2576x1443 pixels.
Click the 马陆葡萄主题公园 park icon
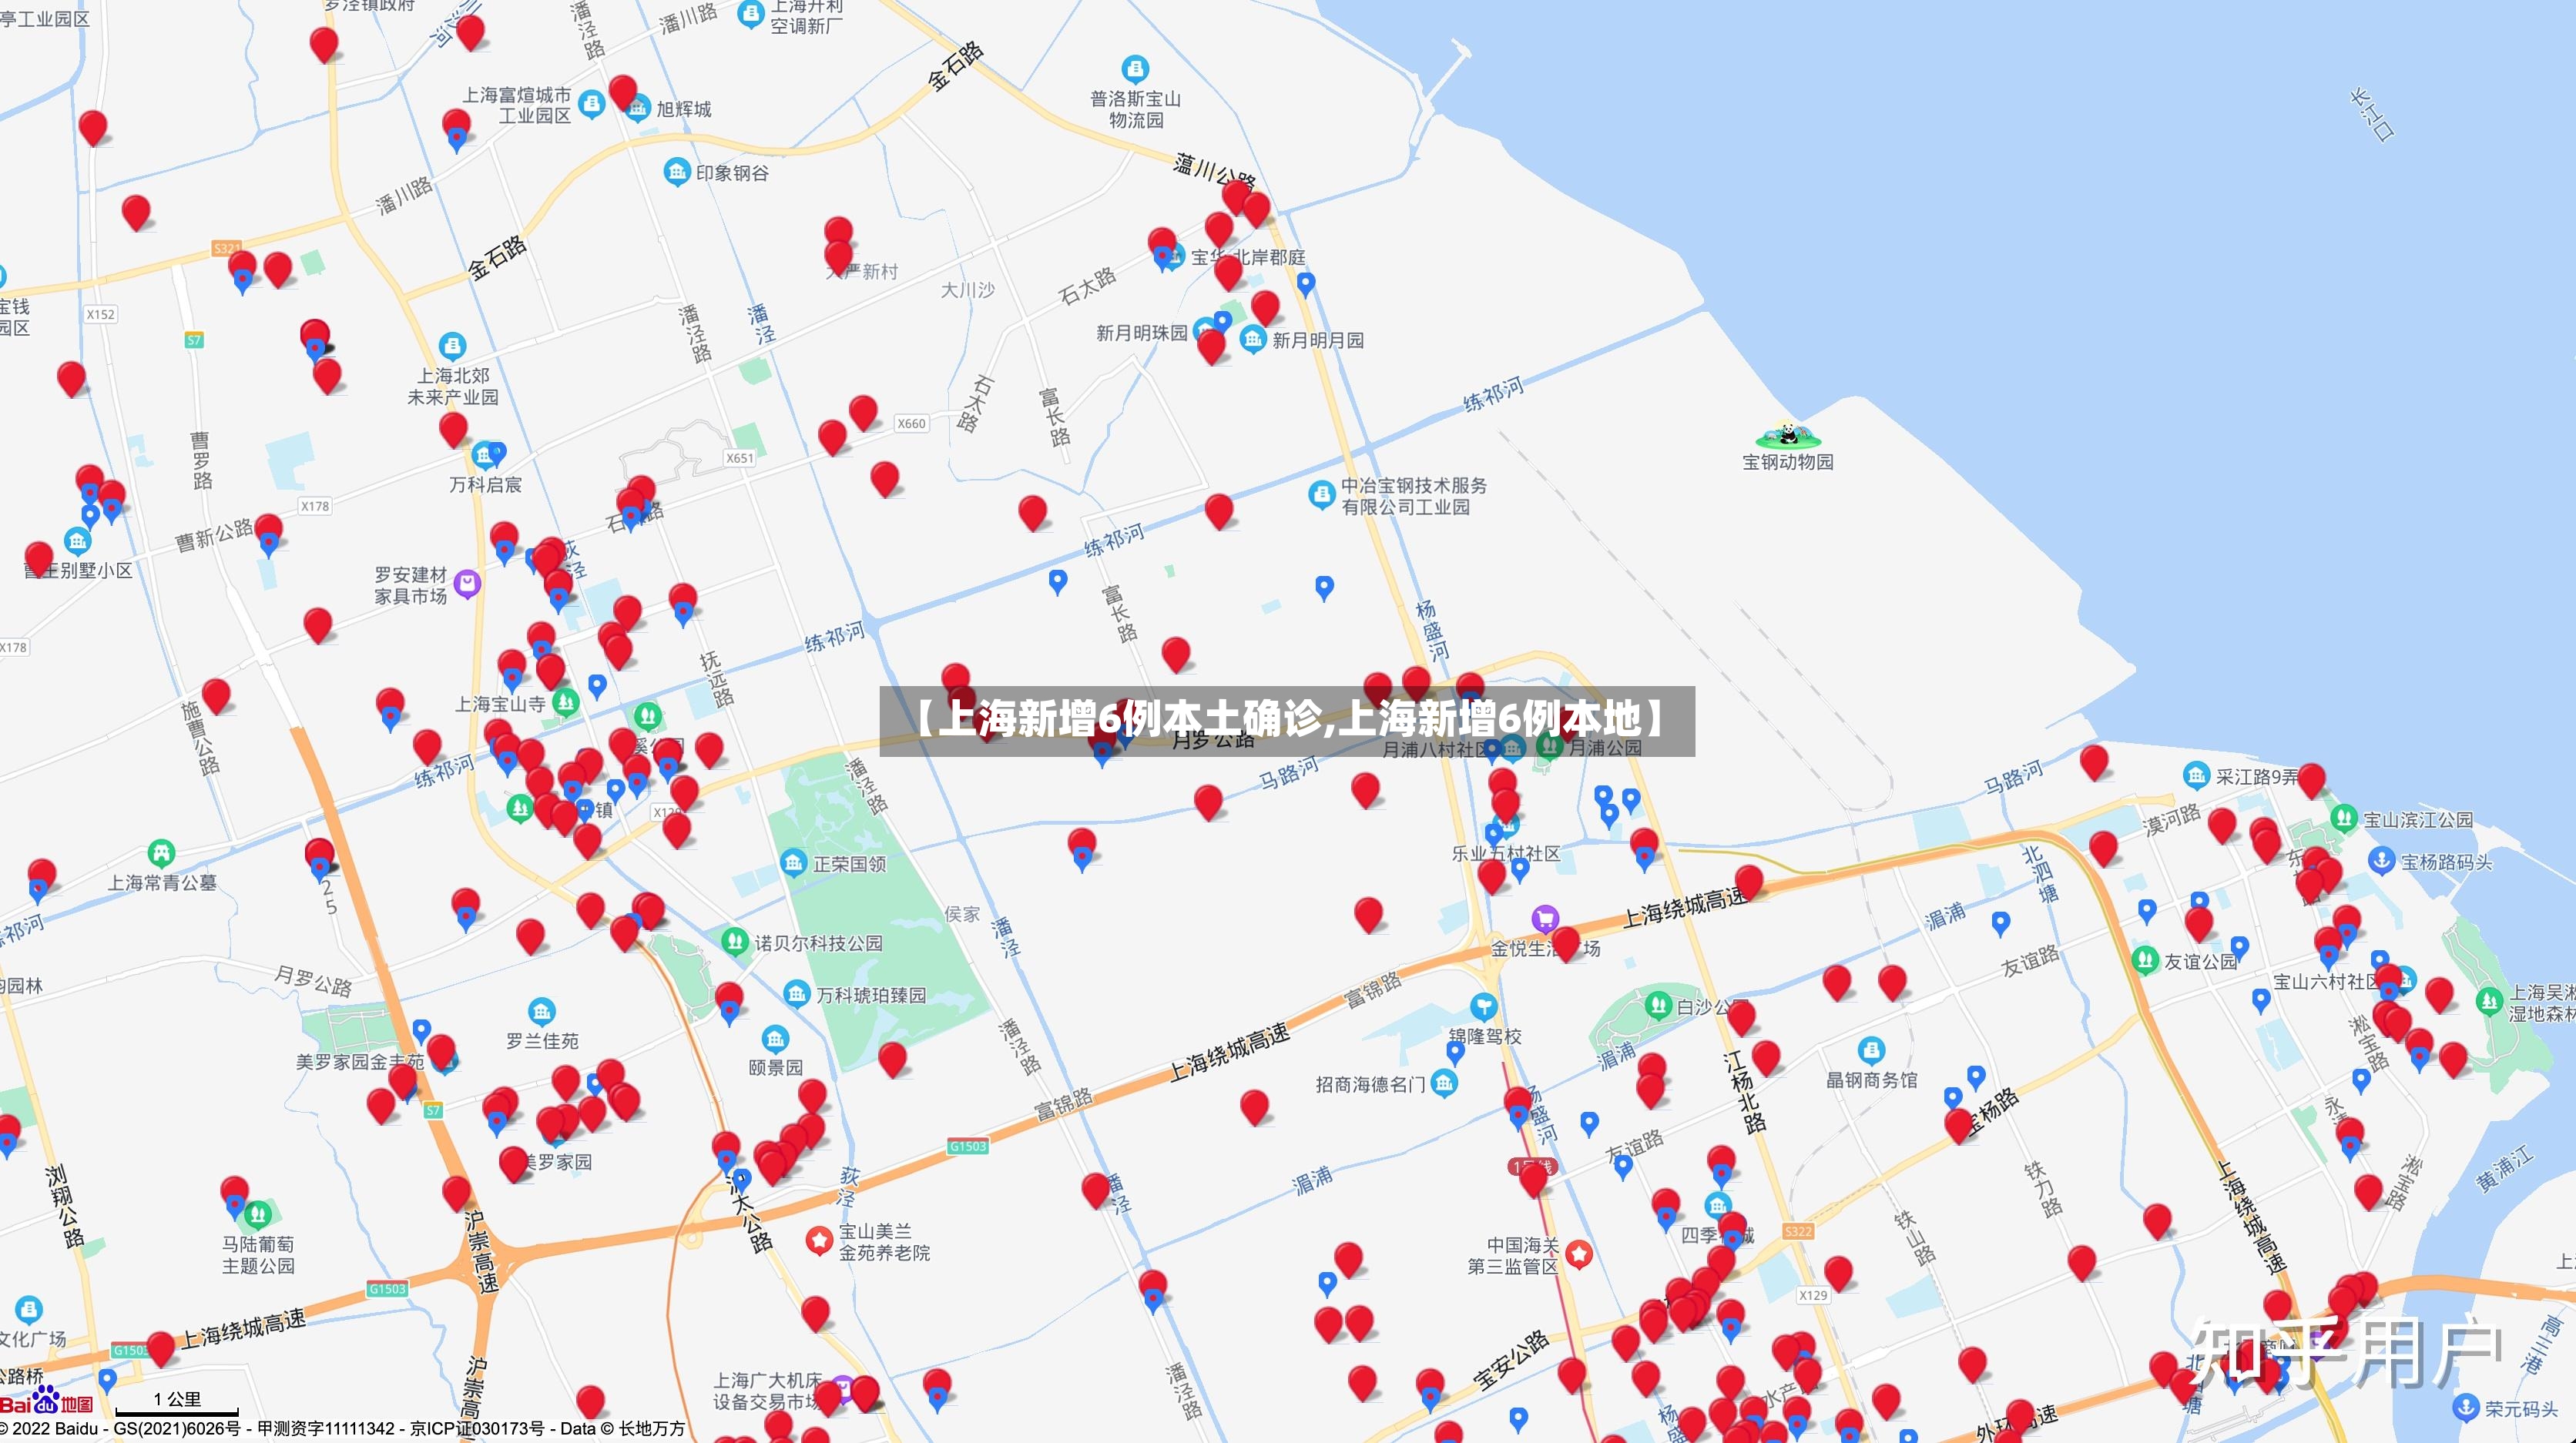click(258, 1214)
